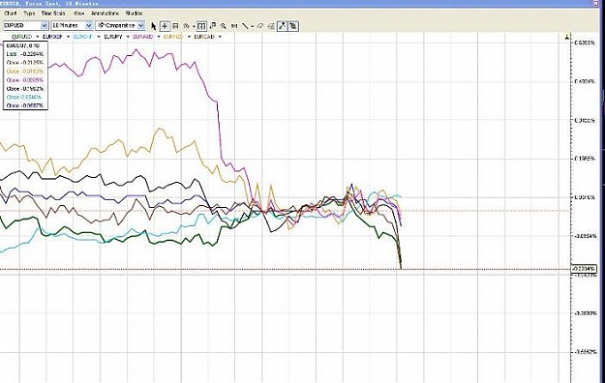Image resolution: width=605 pixels, height=383 pixels.
Task: Click the icon right of the crosshair tool
Action: click(x=175, y=26)
